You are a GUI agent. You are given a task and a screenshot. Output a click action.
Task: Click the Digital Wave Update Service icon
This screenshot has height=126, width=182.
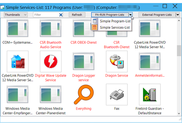pyautogui.click(x=50, y=61)
